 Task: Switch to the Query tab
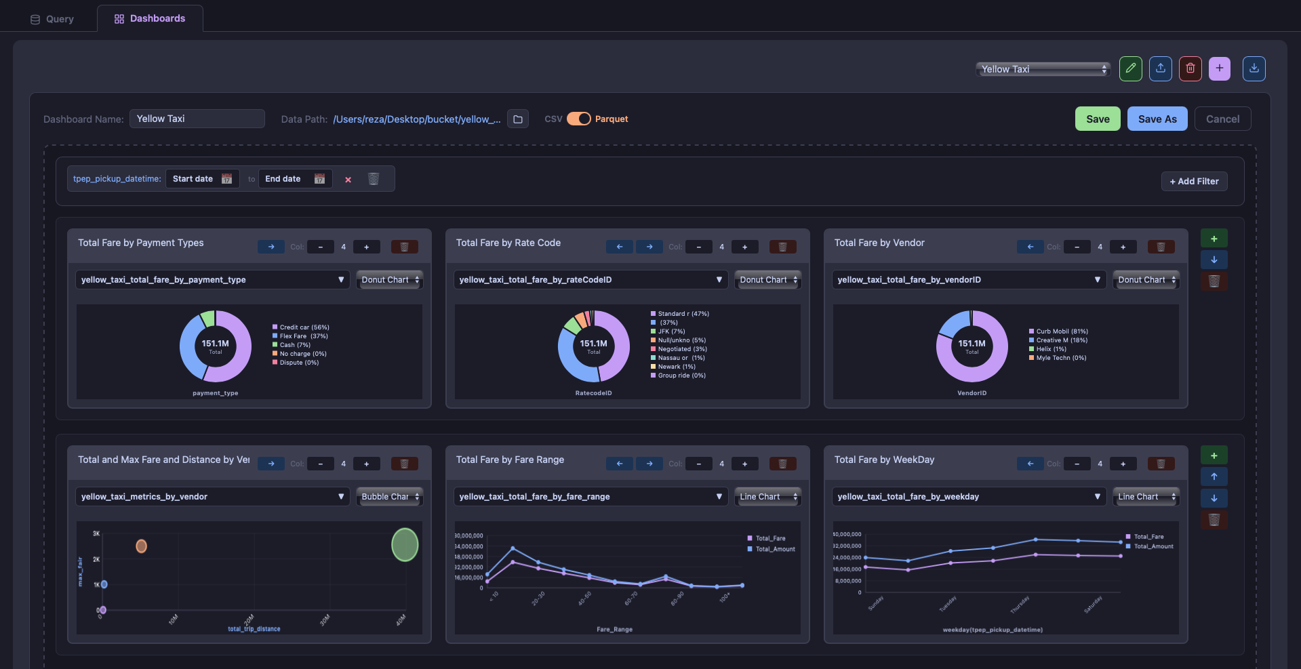point(52,19)
